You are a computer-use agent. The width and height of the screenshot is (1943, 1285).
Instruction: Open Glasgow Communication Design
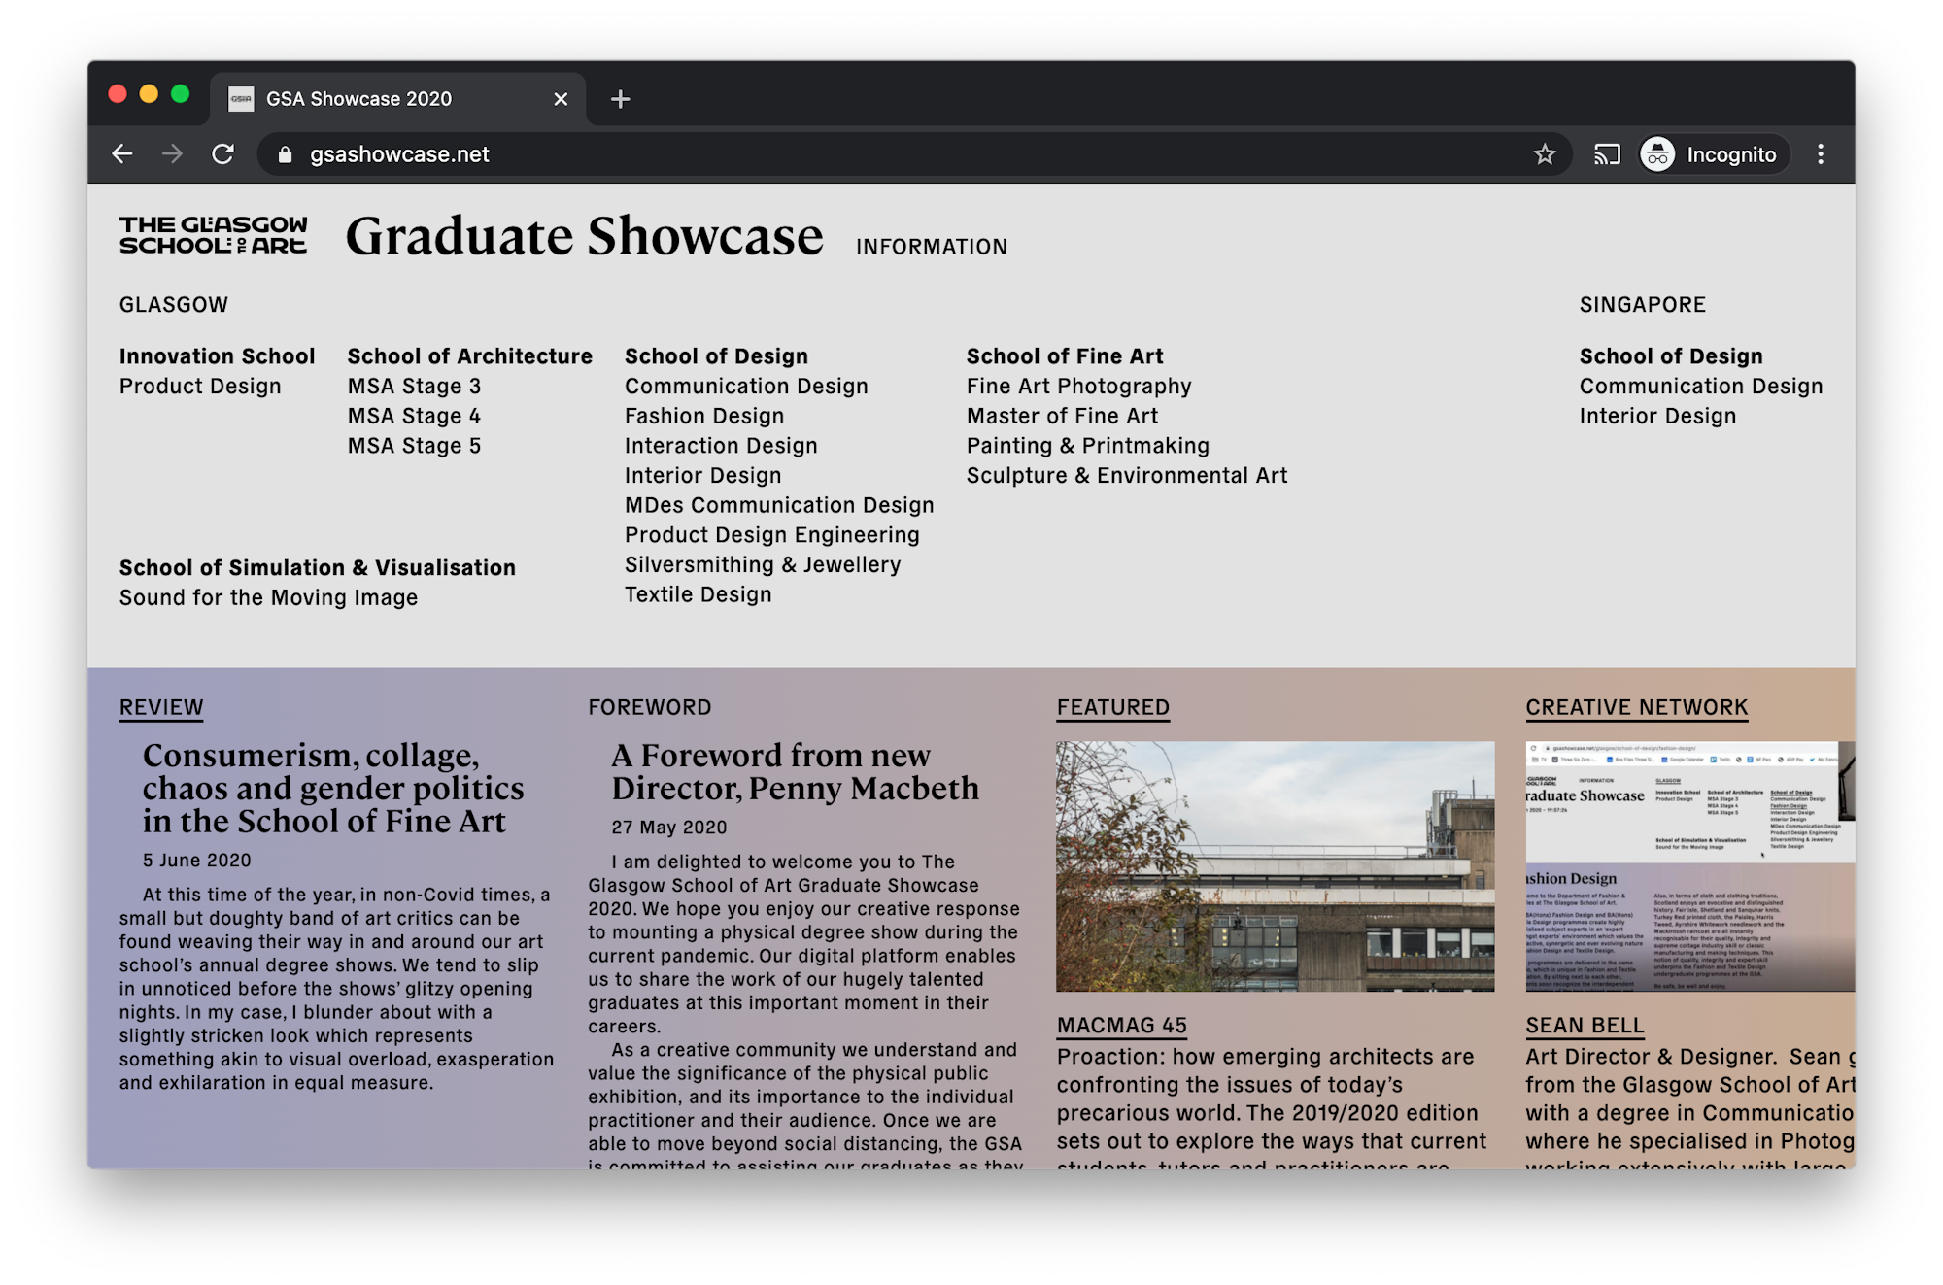746,387
